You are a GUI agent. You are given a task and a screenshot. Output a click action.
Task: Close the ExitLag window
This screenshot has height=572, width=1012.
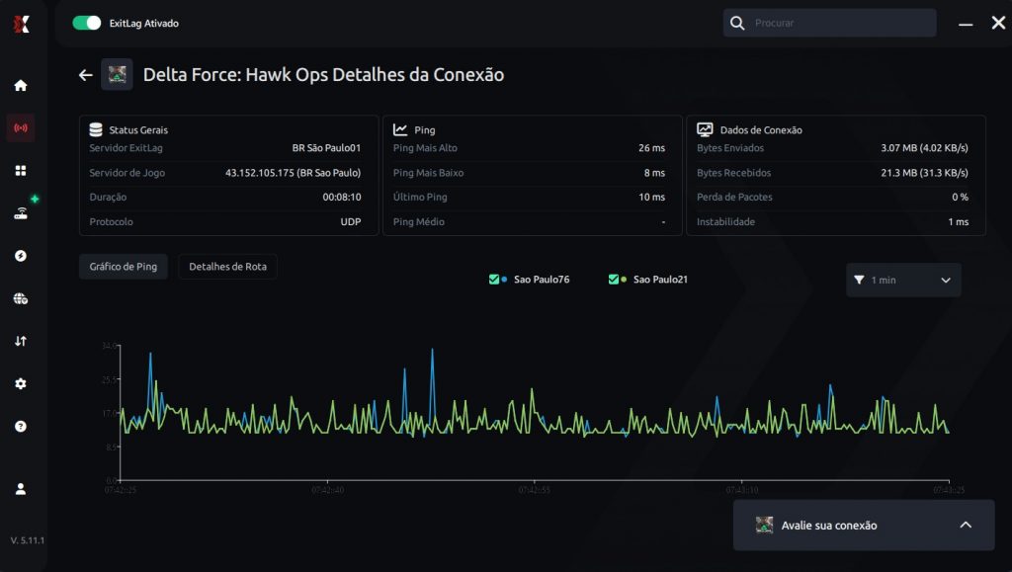pos(998,23)
